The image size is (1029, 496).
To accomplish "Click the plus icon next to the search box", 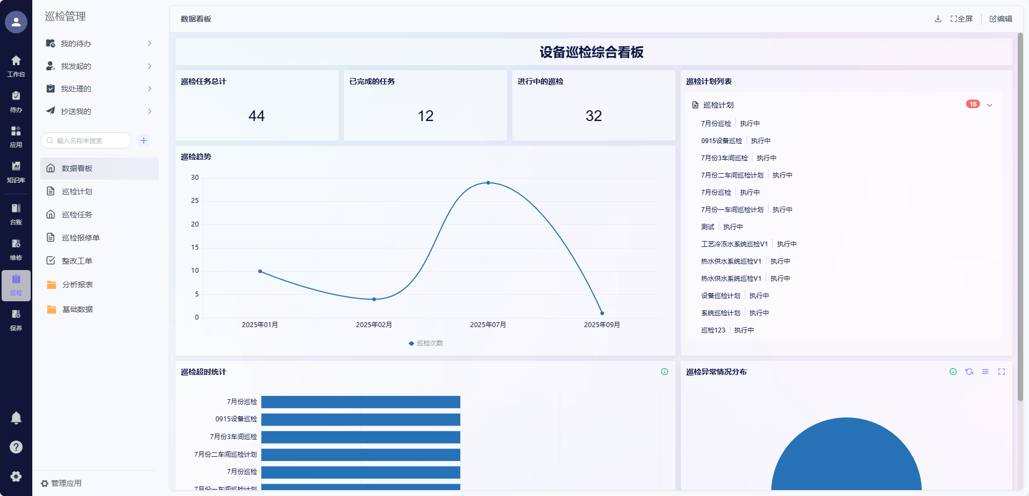I will (144, 140).
